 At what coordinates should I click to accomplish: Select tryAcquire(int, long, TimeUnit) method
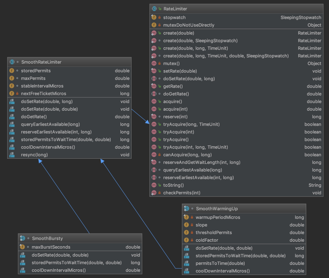pyautogui.click(x=196, y=147)
